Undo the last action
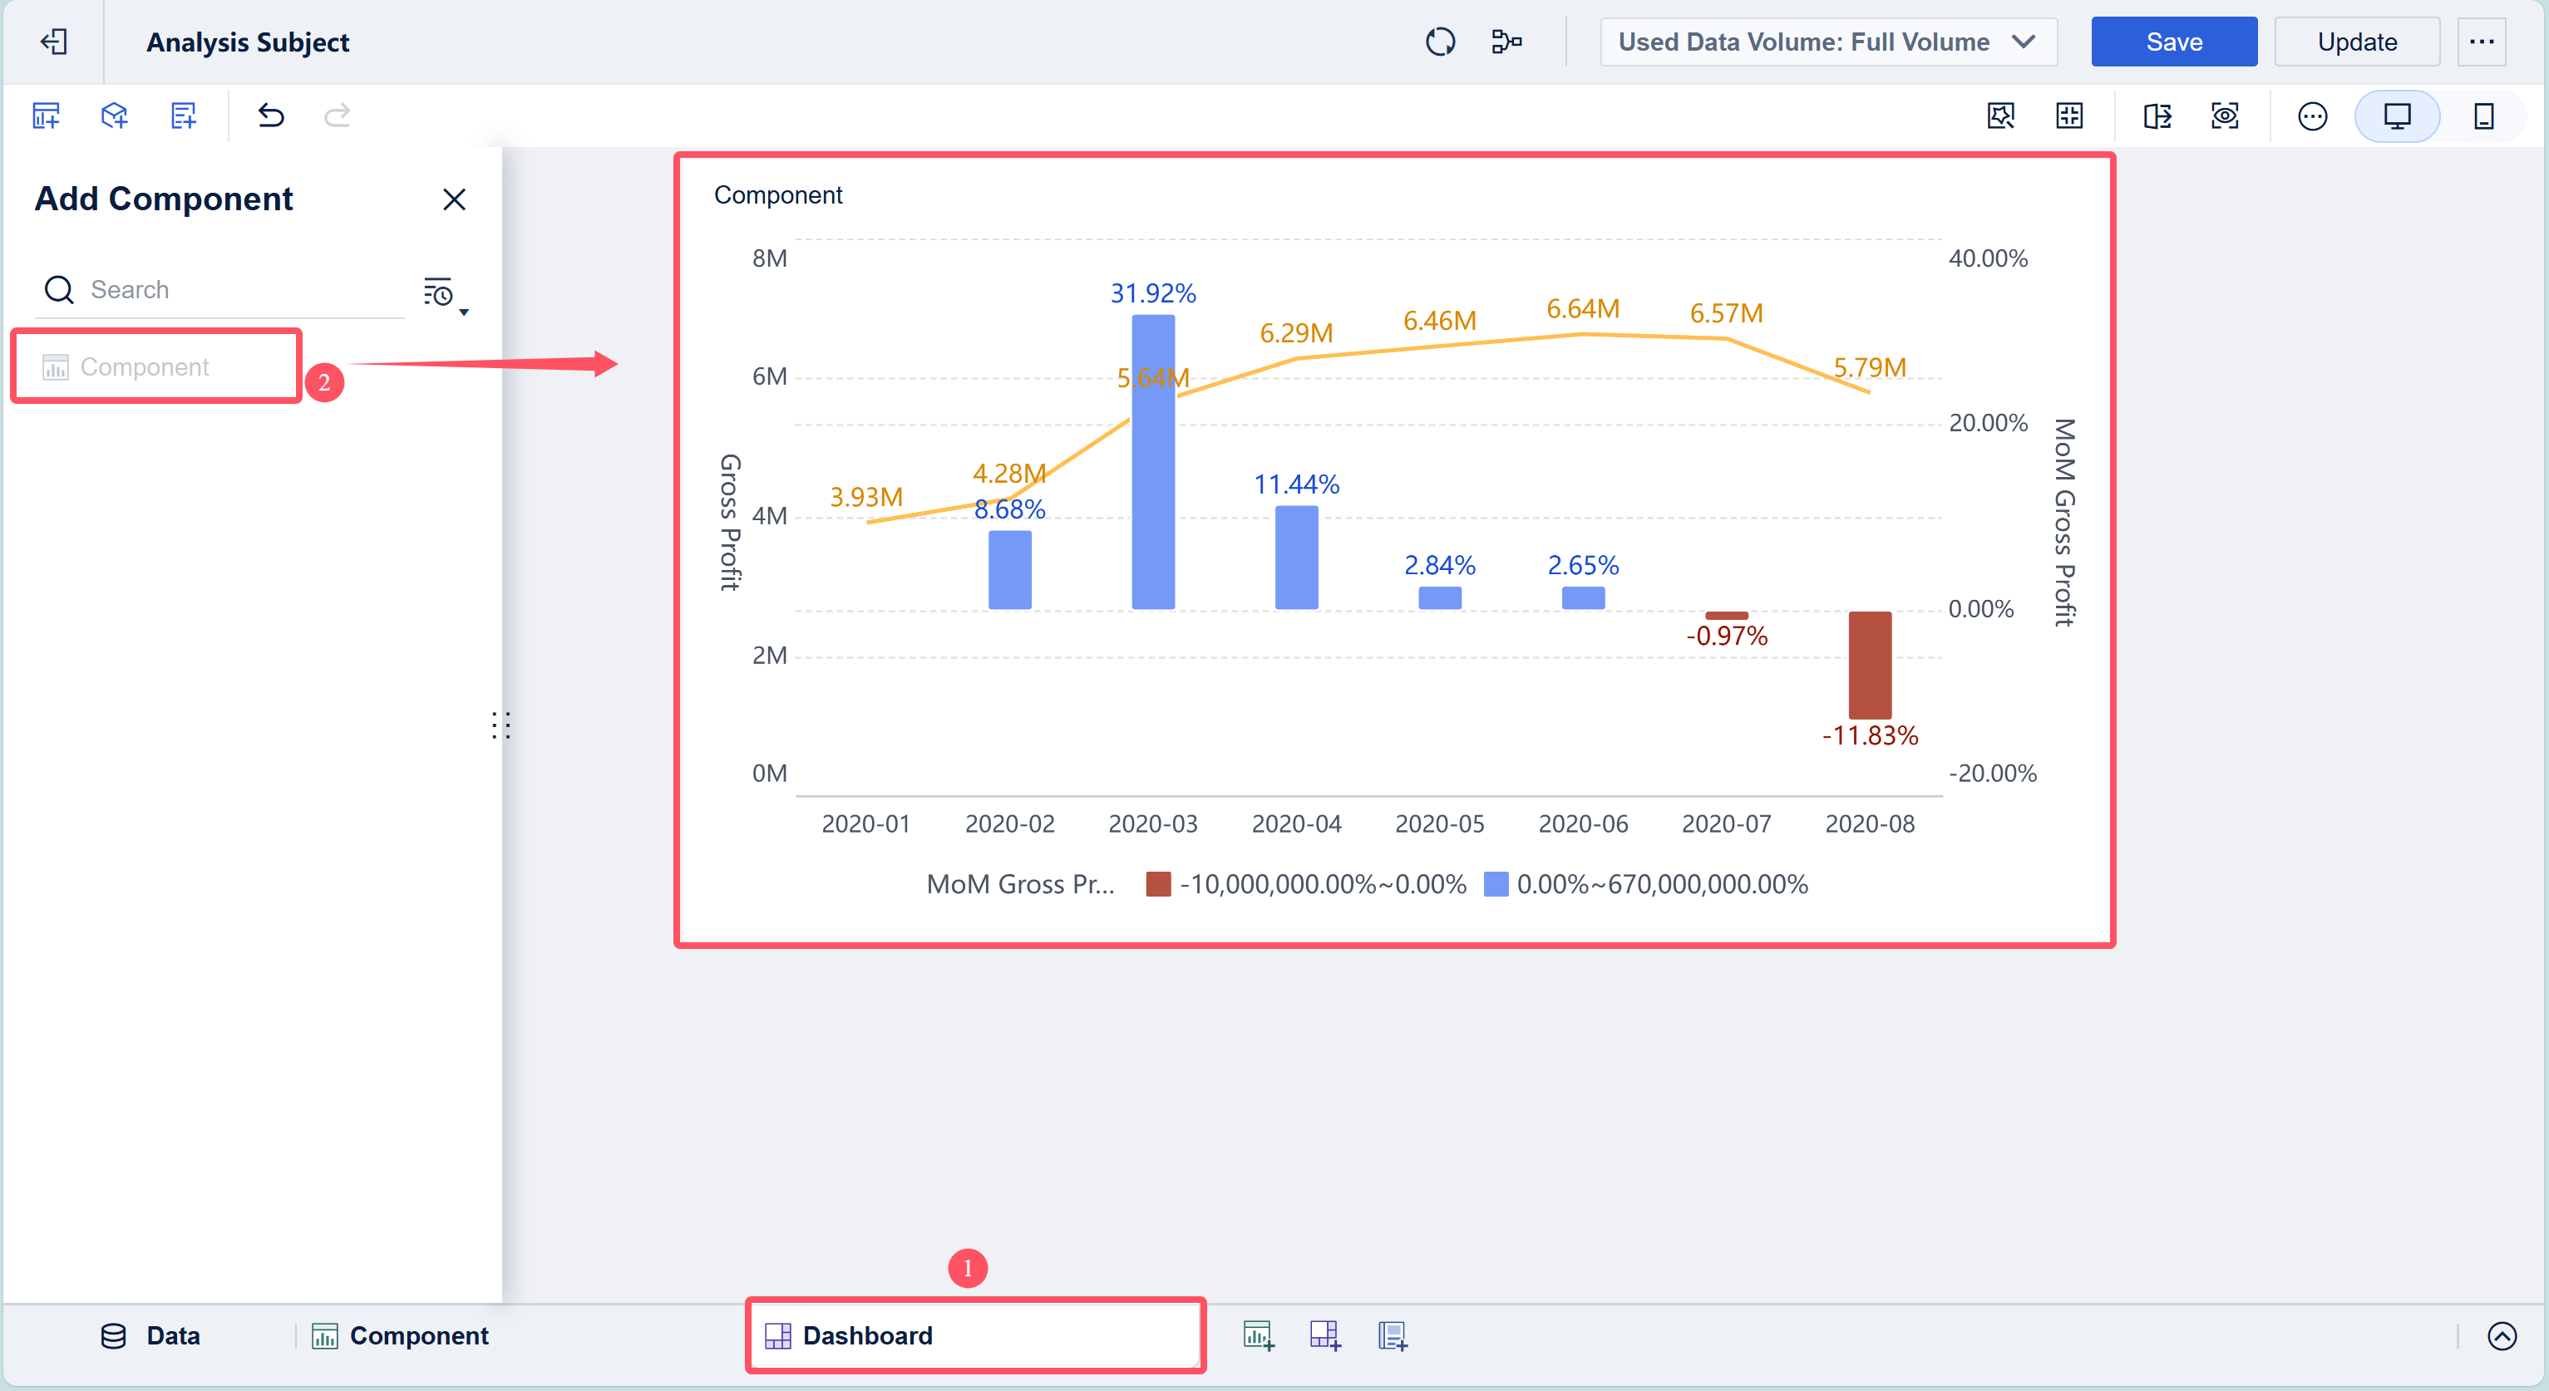This screenshot has width=2549, height=1391. (x=270, y=116)
